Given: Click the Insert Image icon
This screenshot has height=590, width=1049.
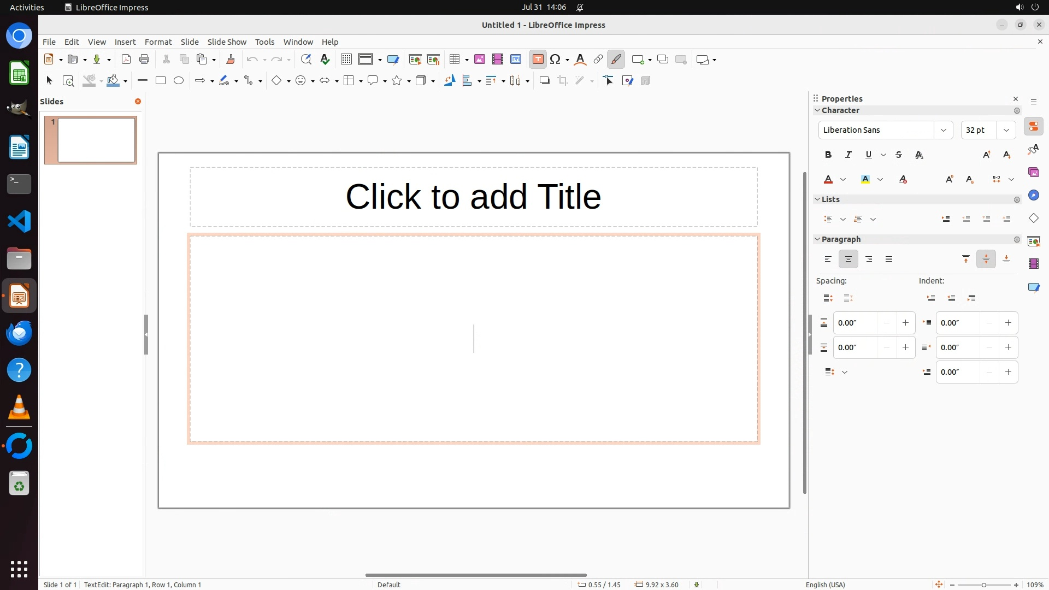Looking at the screenshot, I should (x=480, y=60).
